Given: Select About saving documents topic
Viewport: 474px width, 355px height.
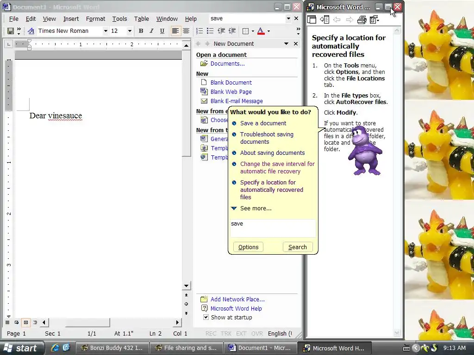Looking at the screenshot, I should [x=272, y=153].
